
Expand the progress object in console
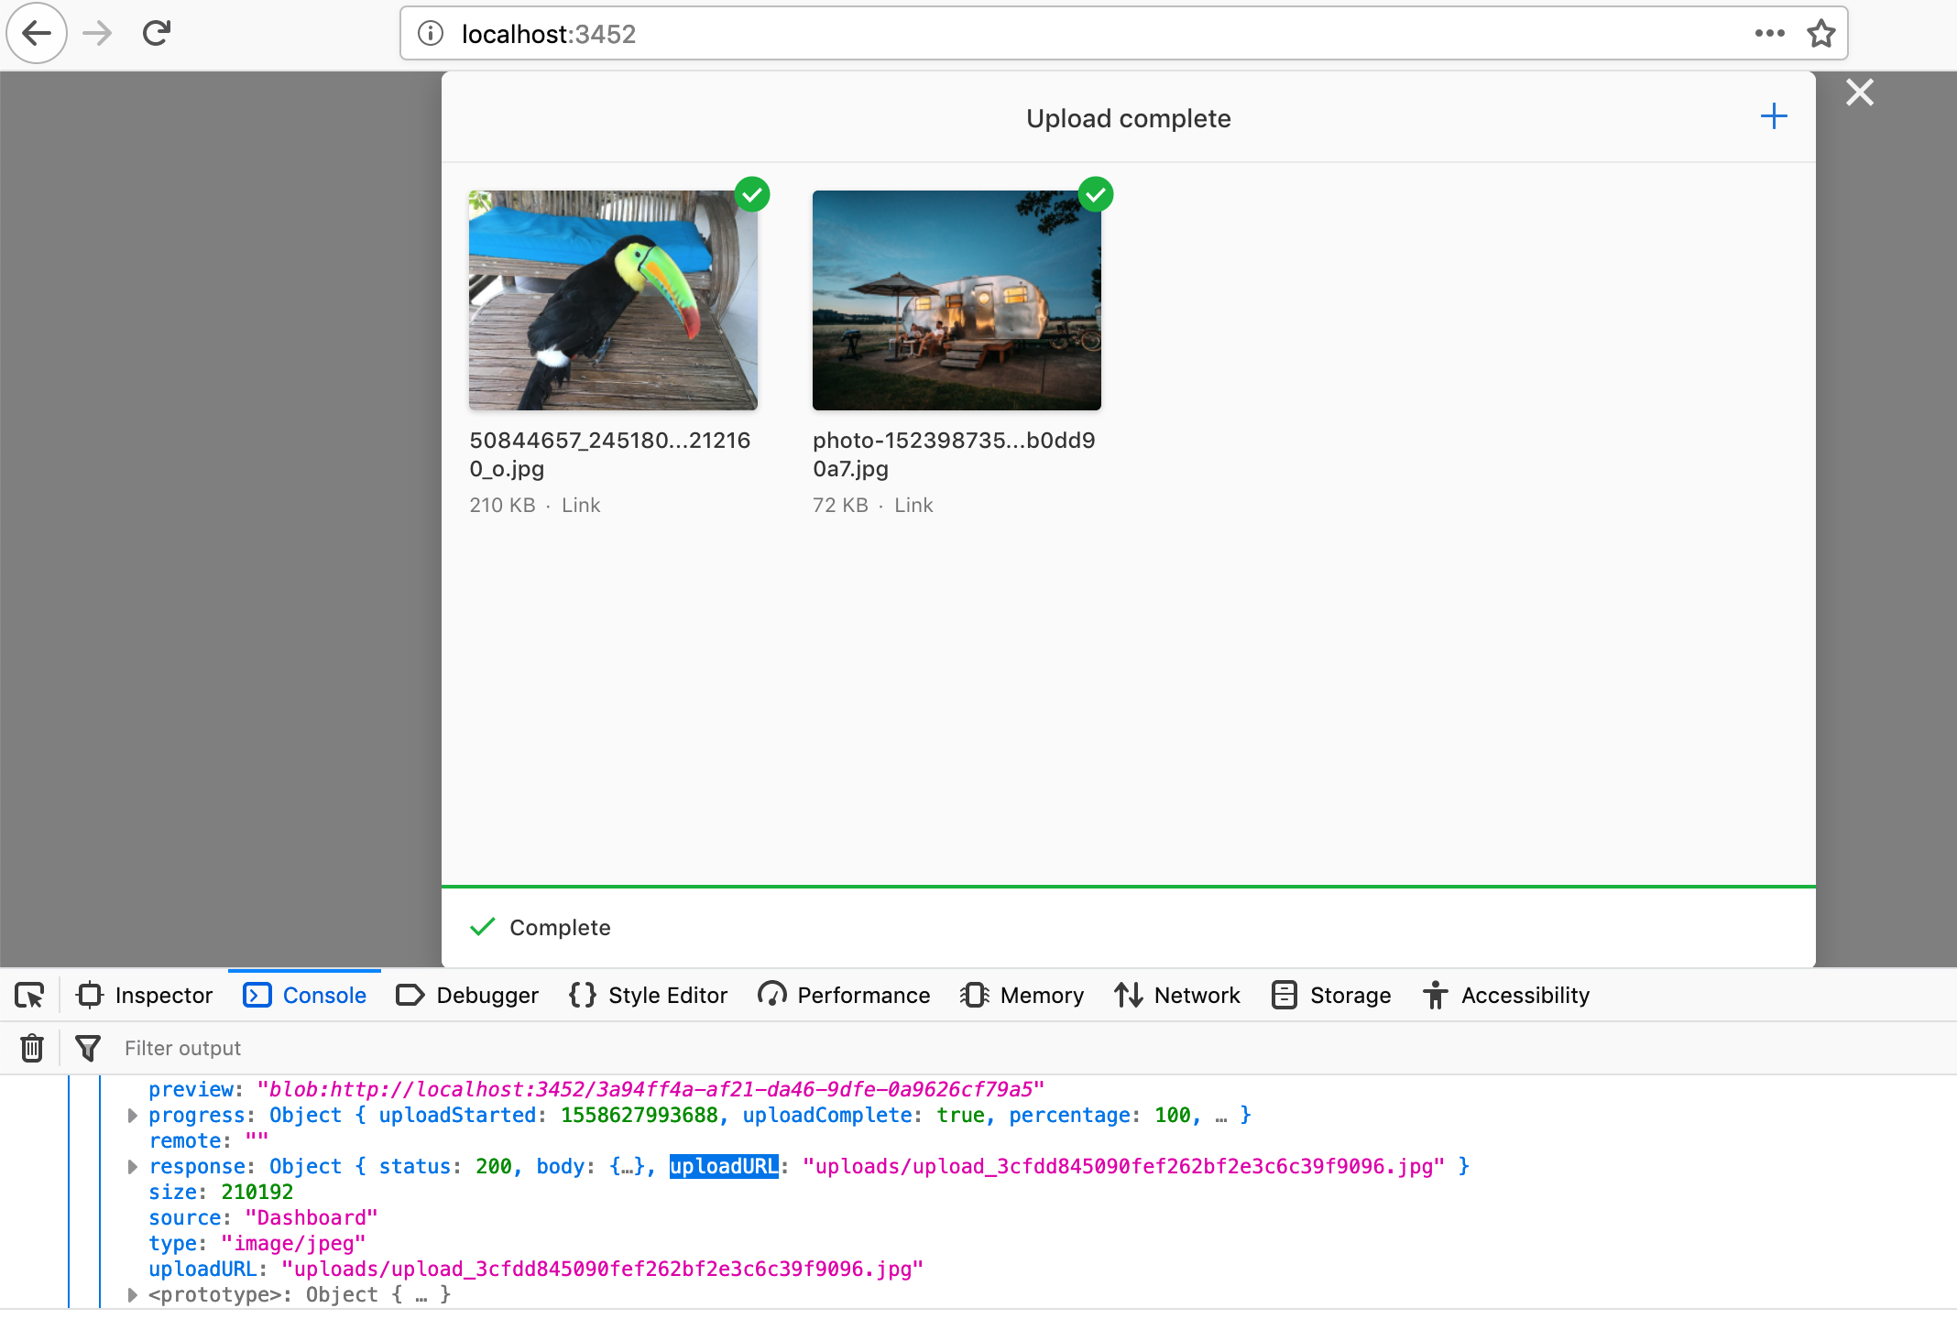[132, 1115]
